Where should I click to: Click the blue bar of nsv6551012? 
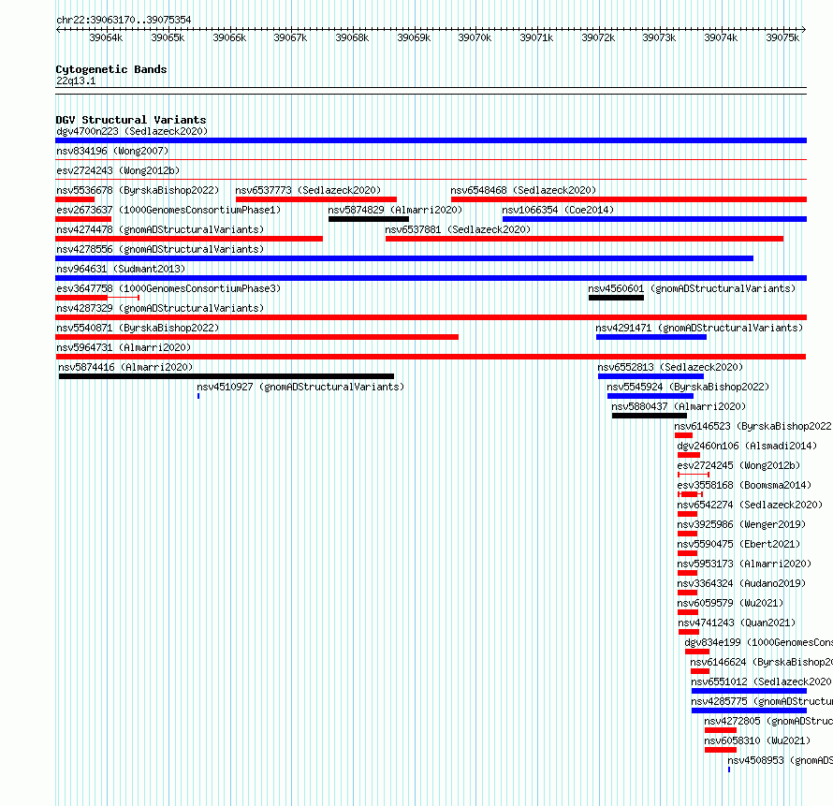click(x=749, y=691)
